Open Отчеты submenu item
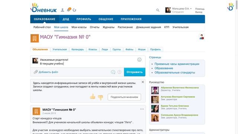The height and width of the screenshot is (134, 238). point(94,27)
